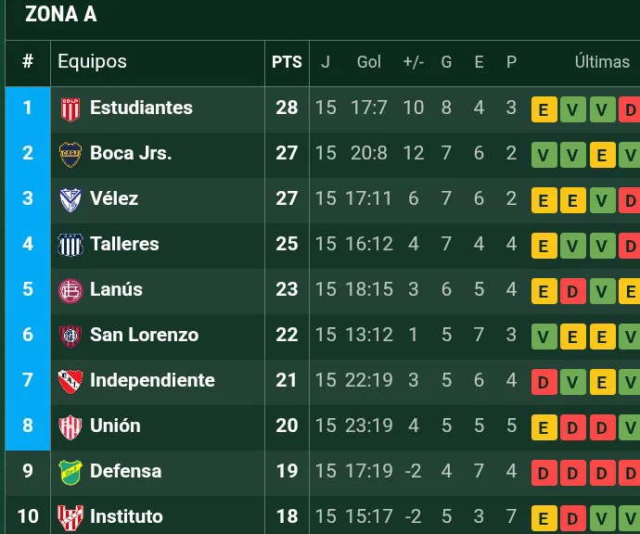This screenshot has width=640, height=534.
Task: Click the Gol column header
Action: [368, 62]
